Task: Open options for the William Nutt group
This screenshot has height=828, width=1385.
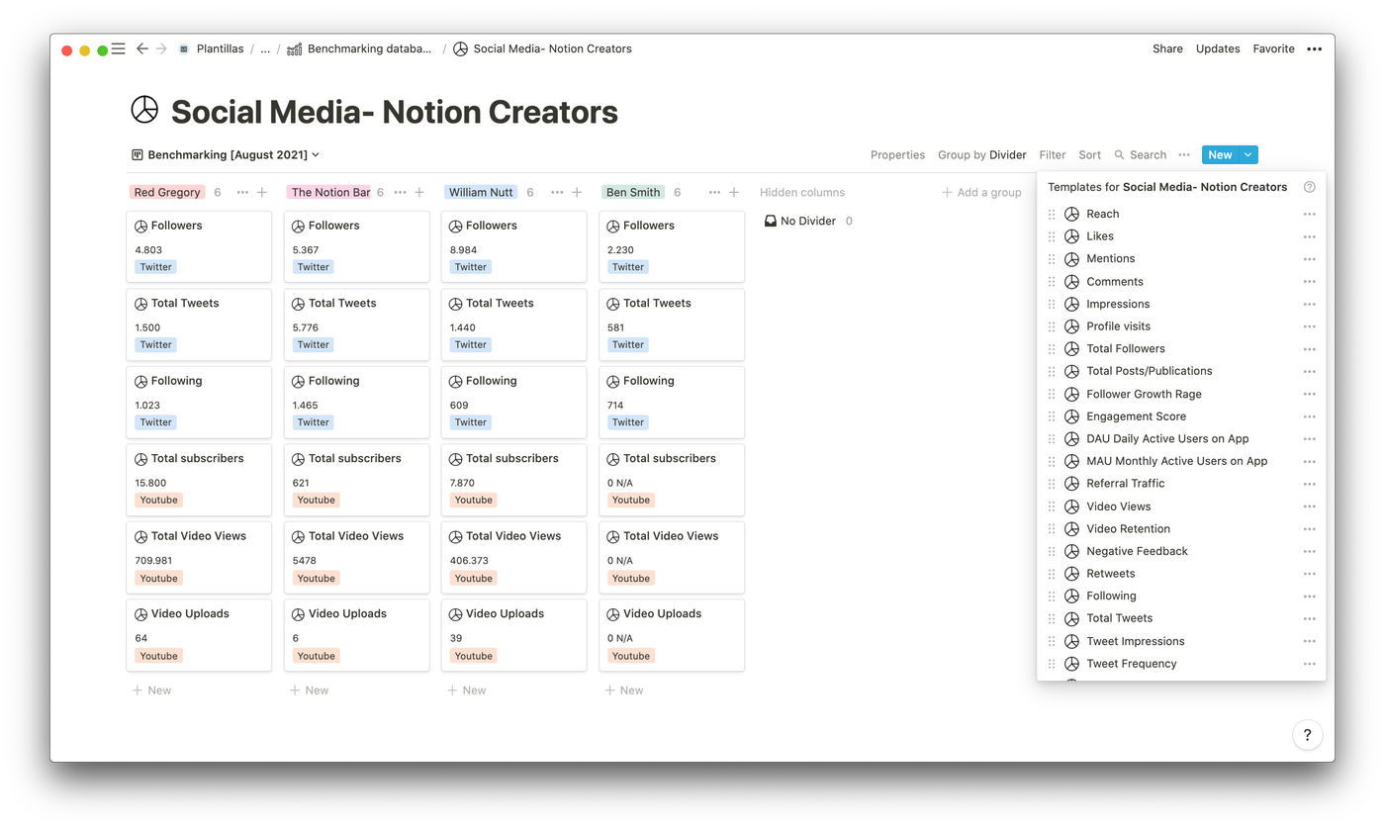Action: click(x=557, y=192)
